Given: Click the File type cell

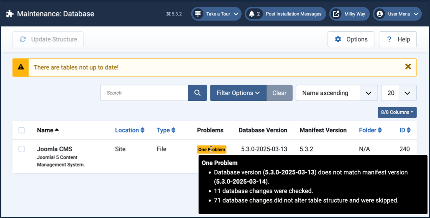Looking at the screenshot, I should [x=161, y=149].
